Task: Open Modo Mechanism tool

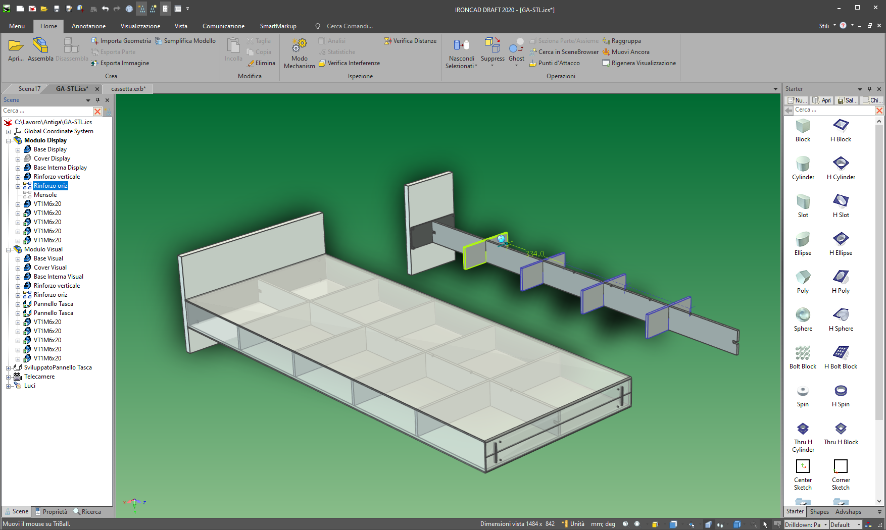Action: click(x=300, y=46)
